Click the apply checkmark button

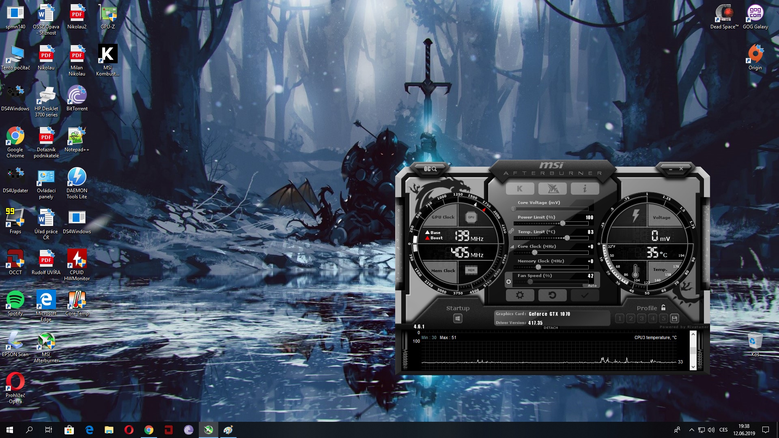tap(585, 295)
